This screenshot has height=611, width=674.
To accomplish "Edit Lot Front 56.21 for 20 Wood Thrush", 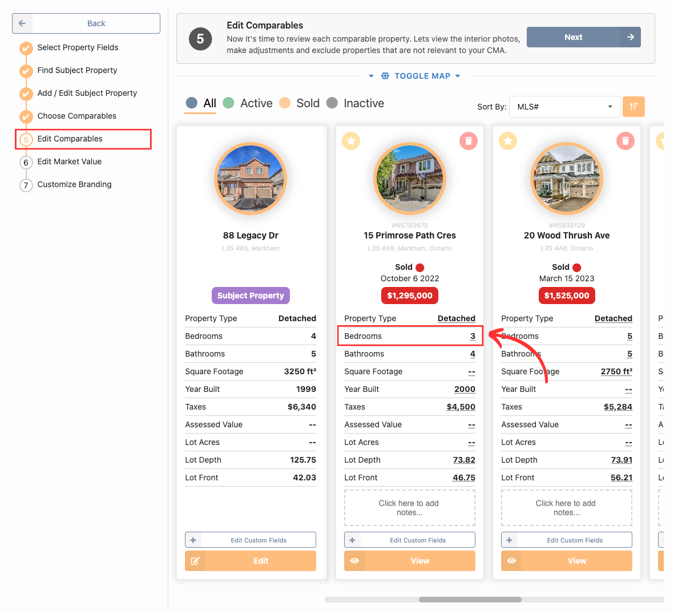I will click(x=621, y=478).
